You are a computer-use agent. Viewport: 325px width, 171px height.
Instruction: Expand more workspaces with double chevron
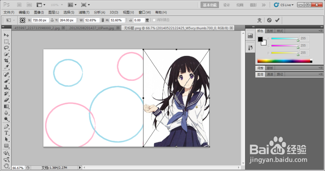click(x=264, y=5)
